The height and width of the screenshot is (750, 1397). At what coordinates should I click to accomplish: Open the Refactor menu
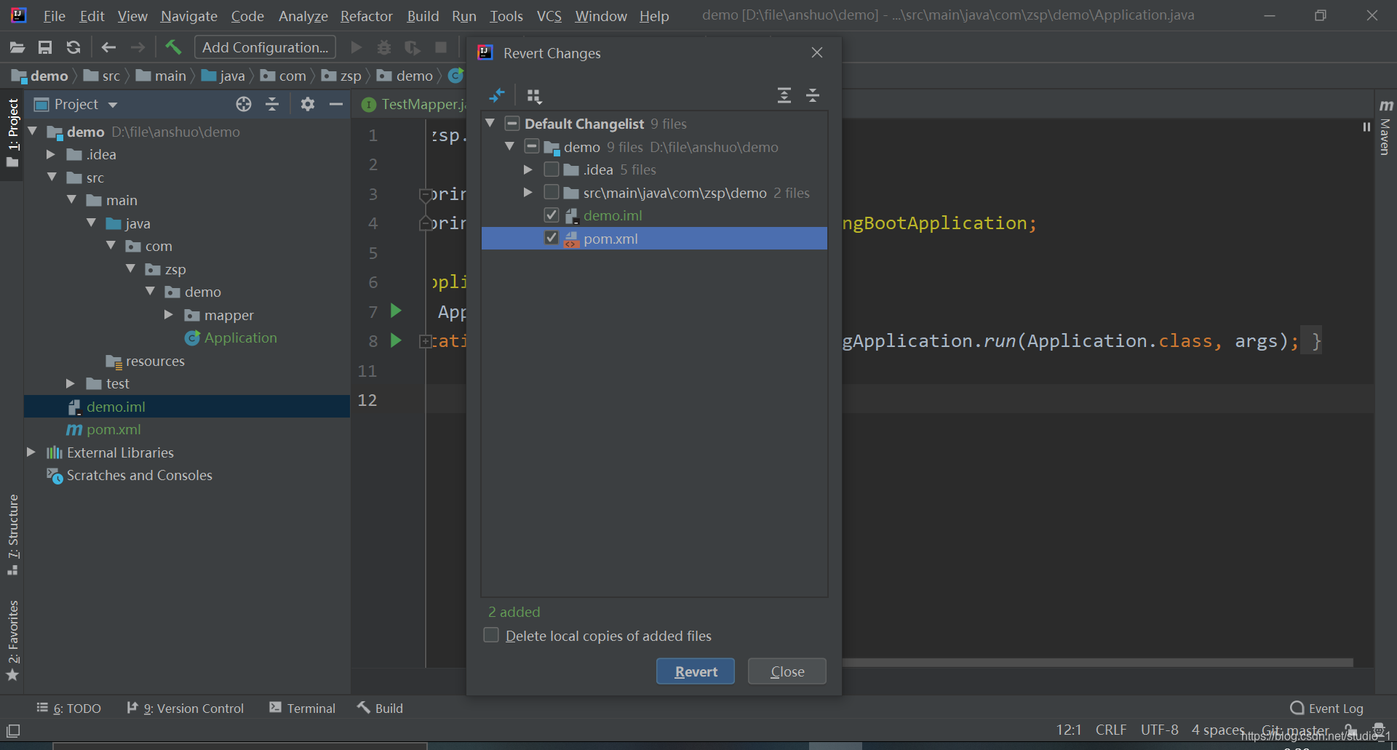[x=367, y=16]
